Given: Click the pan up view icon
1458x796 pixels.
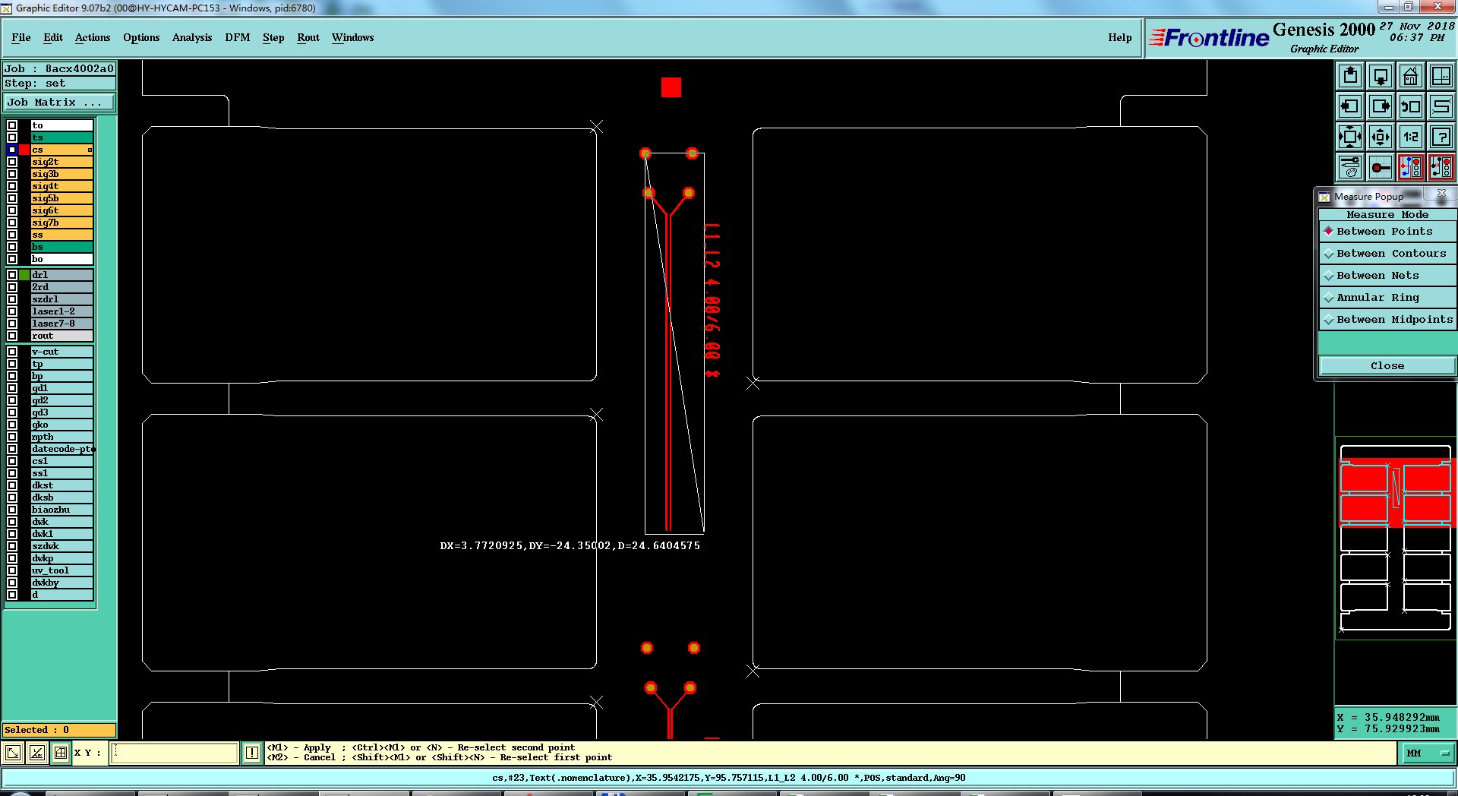Looking at the screenshot, I should click(x=1350, y=76).
